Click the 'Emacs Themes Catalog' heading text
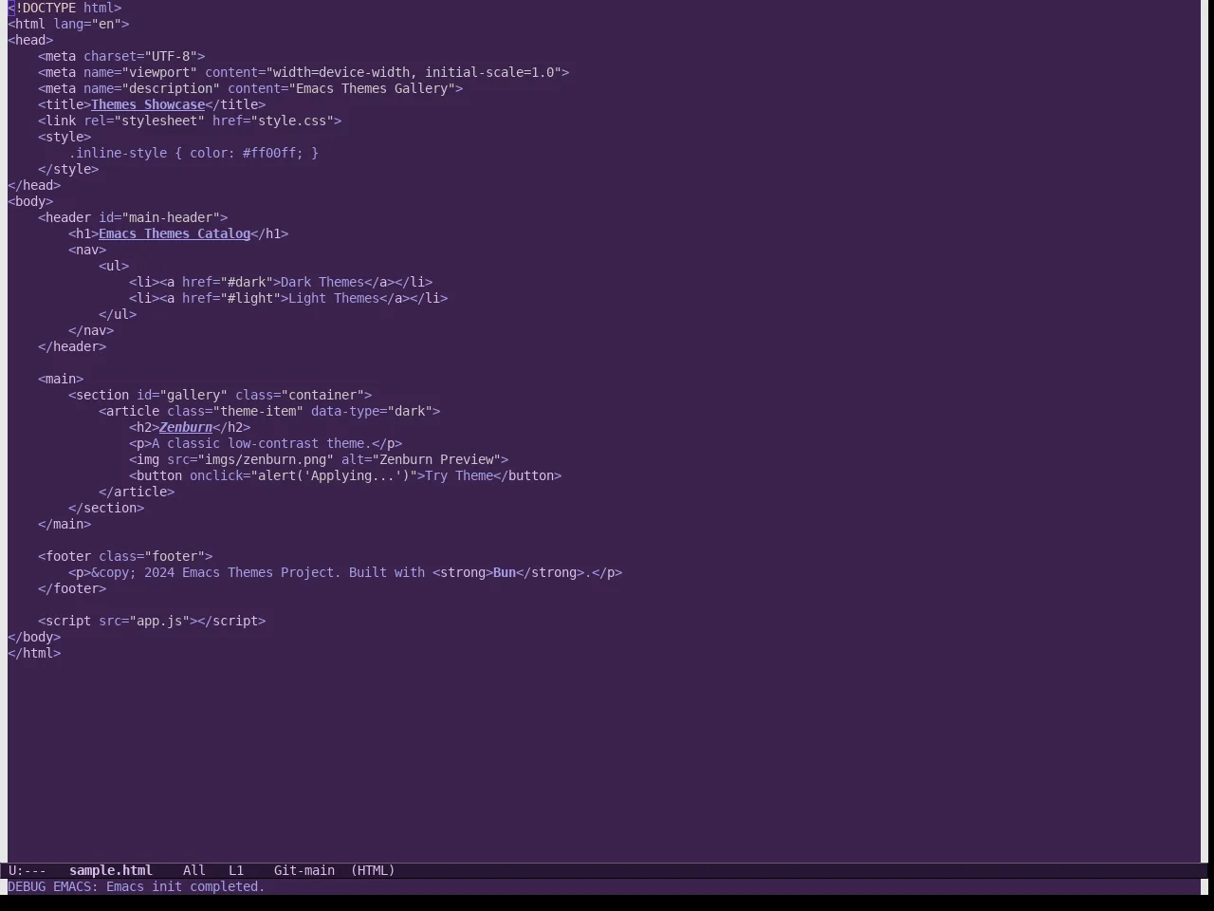Image resolution: width=1214 pixels, height=911 pixels. click(175, 233)
